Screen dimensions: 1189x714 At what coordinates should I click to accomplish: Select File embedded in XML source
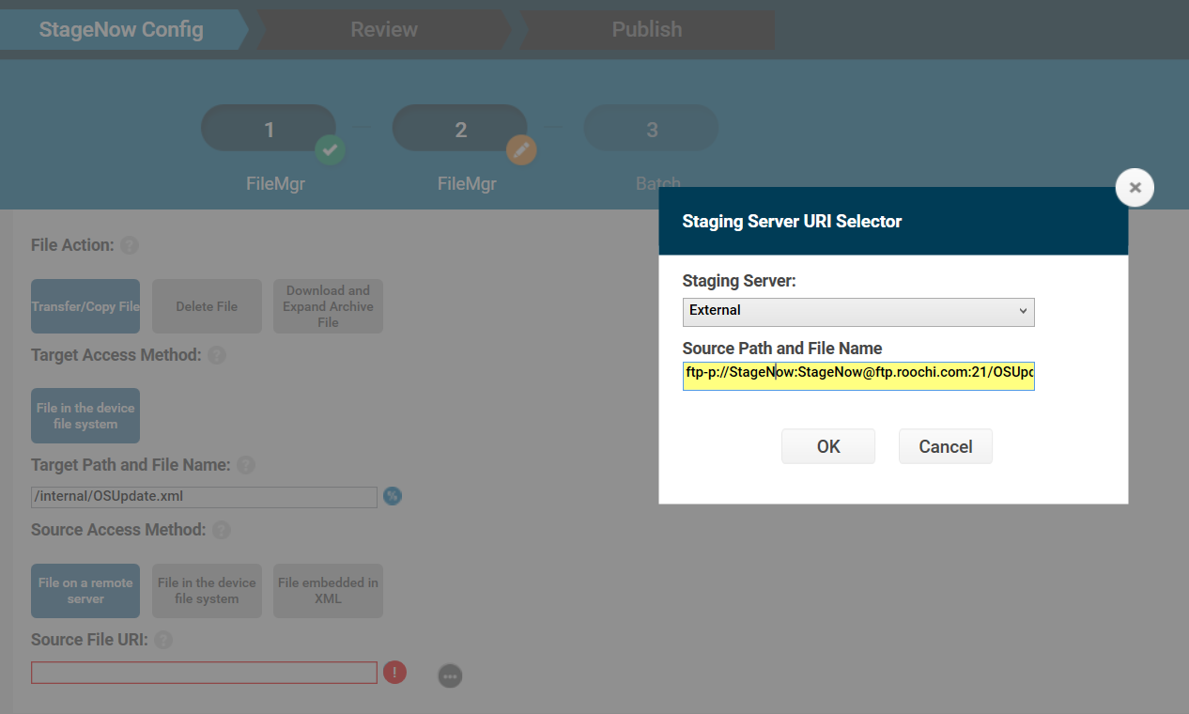[x=328, y=591]
